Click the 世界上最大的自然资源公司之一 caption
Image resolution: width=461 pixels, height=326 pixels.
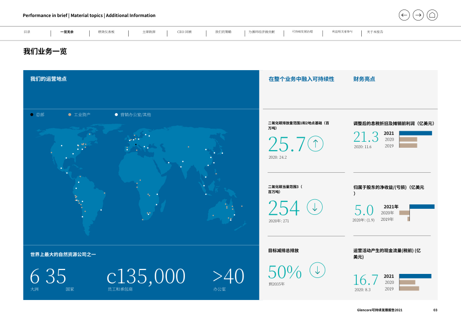pyautogui.click(x=63, y=254)
